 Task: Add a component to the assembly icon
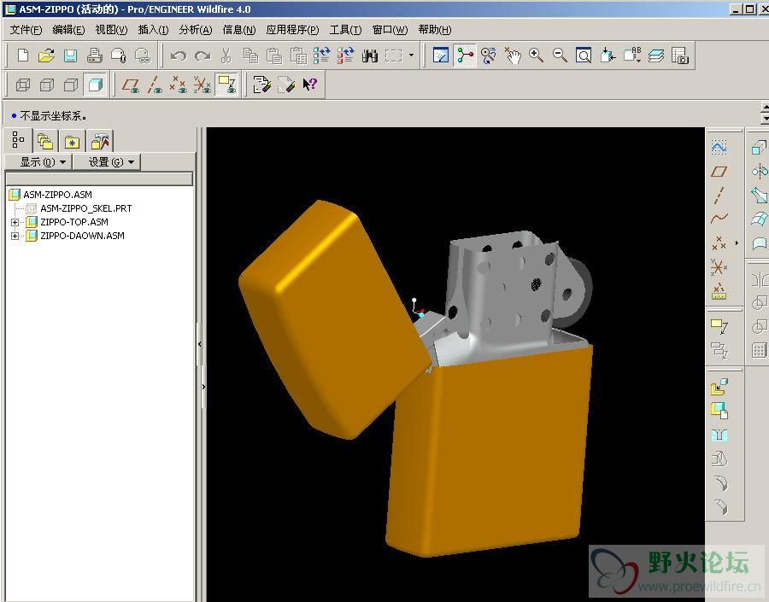tap(719, 387)
